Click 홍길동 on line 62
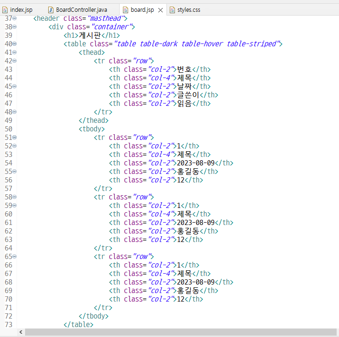 click(188, 231)
